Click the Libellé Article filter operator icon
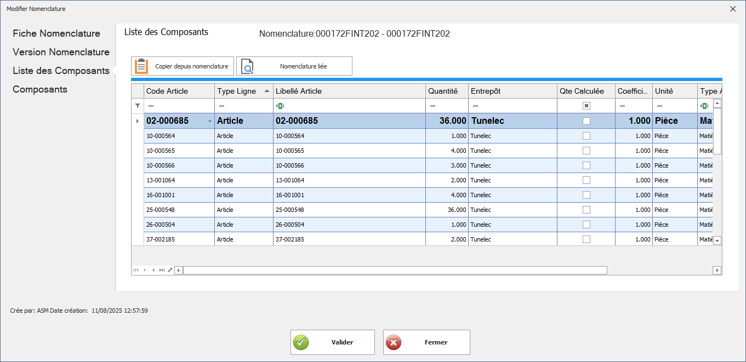This screenshot has width=746, height=362. (x=280, y=106)
